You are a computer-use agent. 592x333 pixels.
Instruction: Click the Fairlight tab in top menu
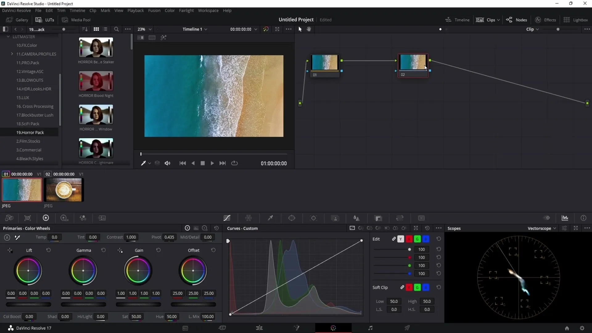pos(187,10)
